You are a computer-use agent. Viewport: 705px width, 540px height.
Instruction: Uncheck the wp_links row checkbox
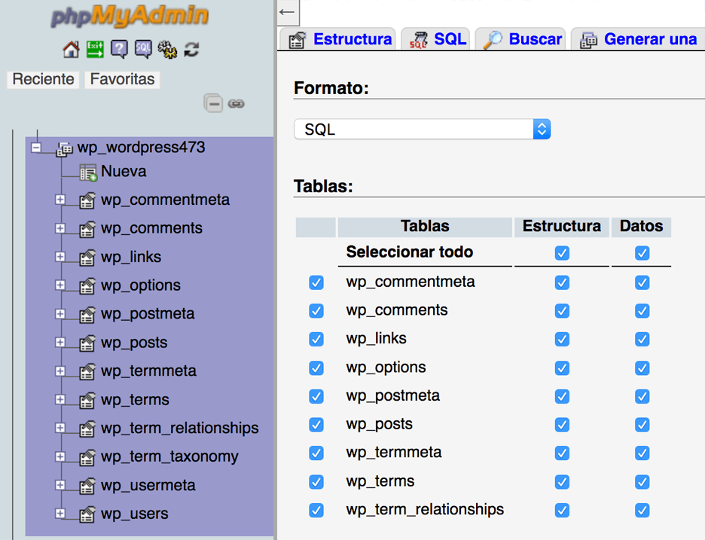coord(316,339)
